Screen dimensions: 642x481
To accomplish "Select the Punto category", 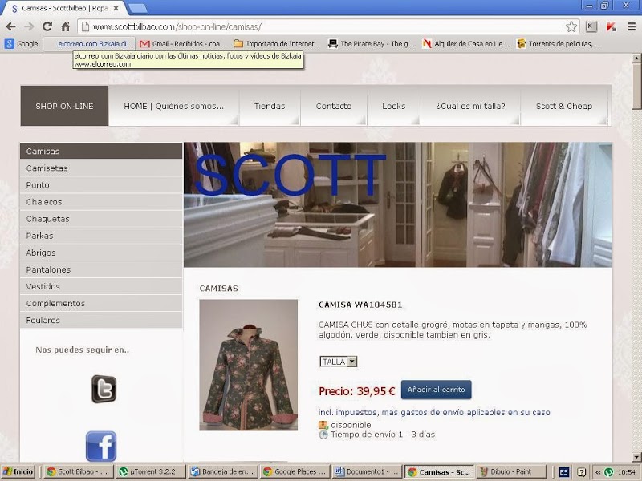I will 101,185.
